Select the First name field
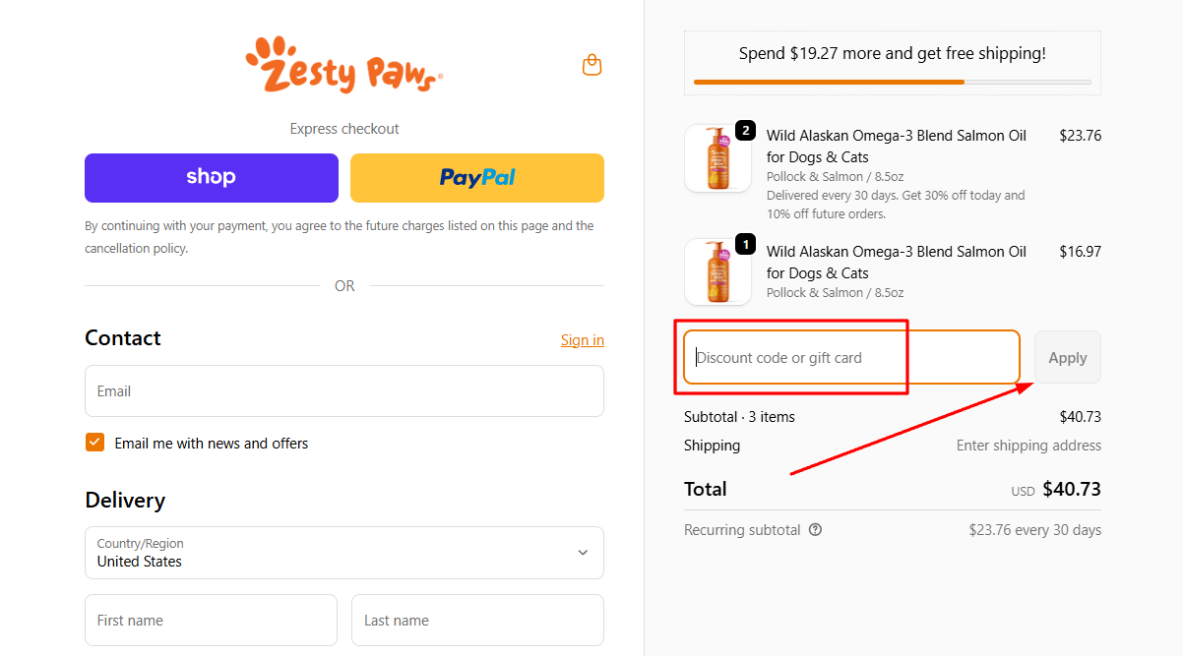Screen dimensions: 1183x656 [211, 620]
